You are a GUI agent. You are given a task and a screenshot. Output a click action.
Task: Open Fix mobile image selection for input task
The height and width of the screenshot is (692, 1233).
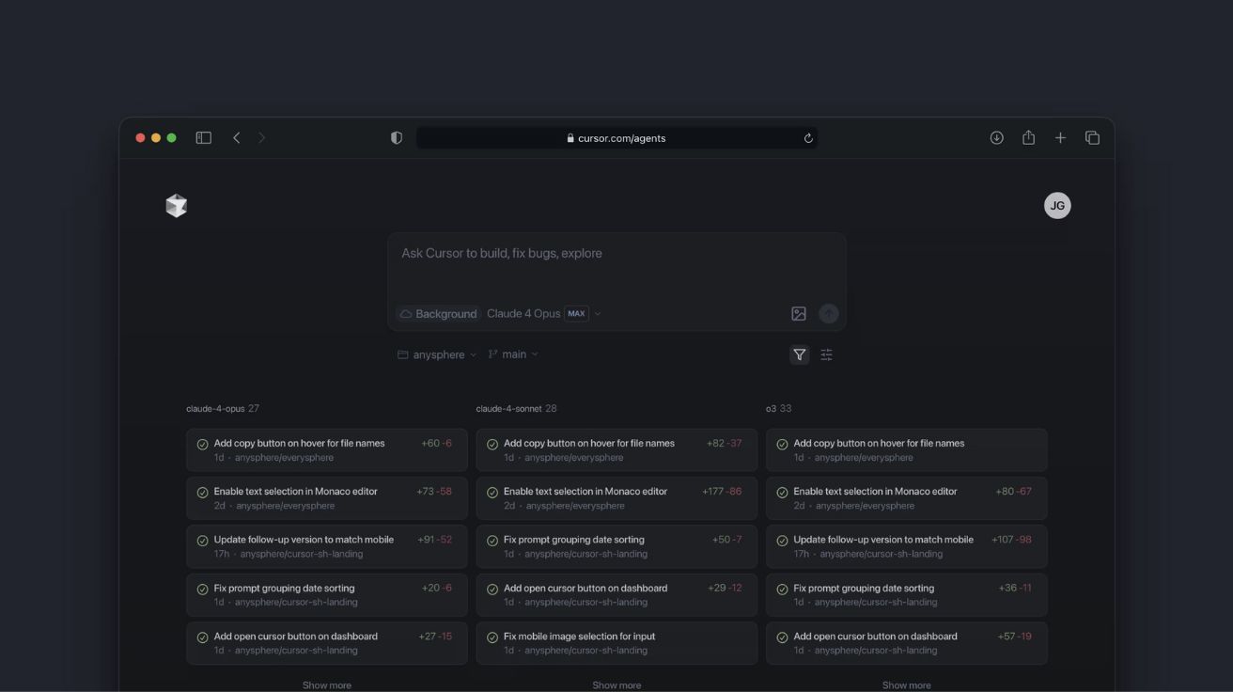[x=616, y=643]
